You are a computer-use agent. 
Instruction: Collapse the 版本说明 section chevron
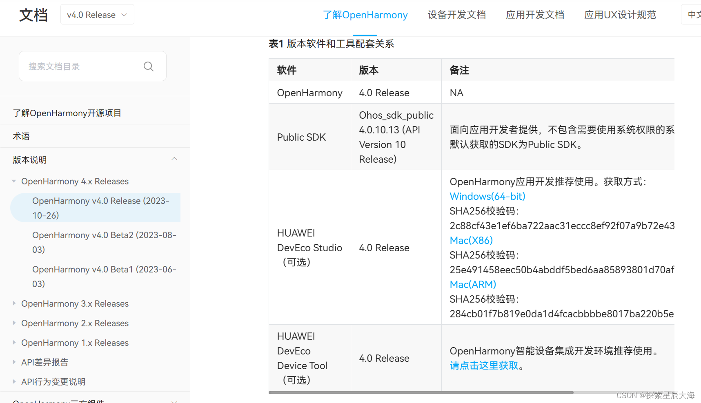coord(174,159)
